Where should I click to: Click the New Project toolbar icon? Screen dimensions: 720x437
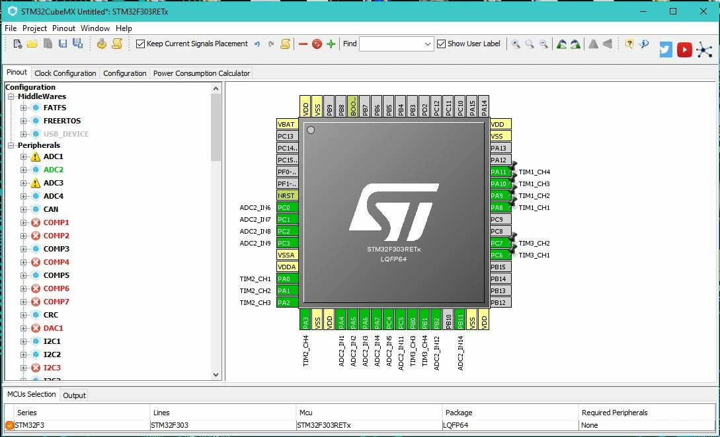coord(17,44)
